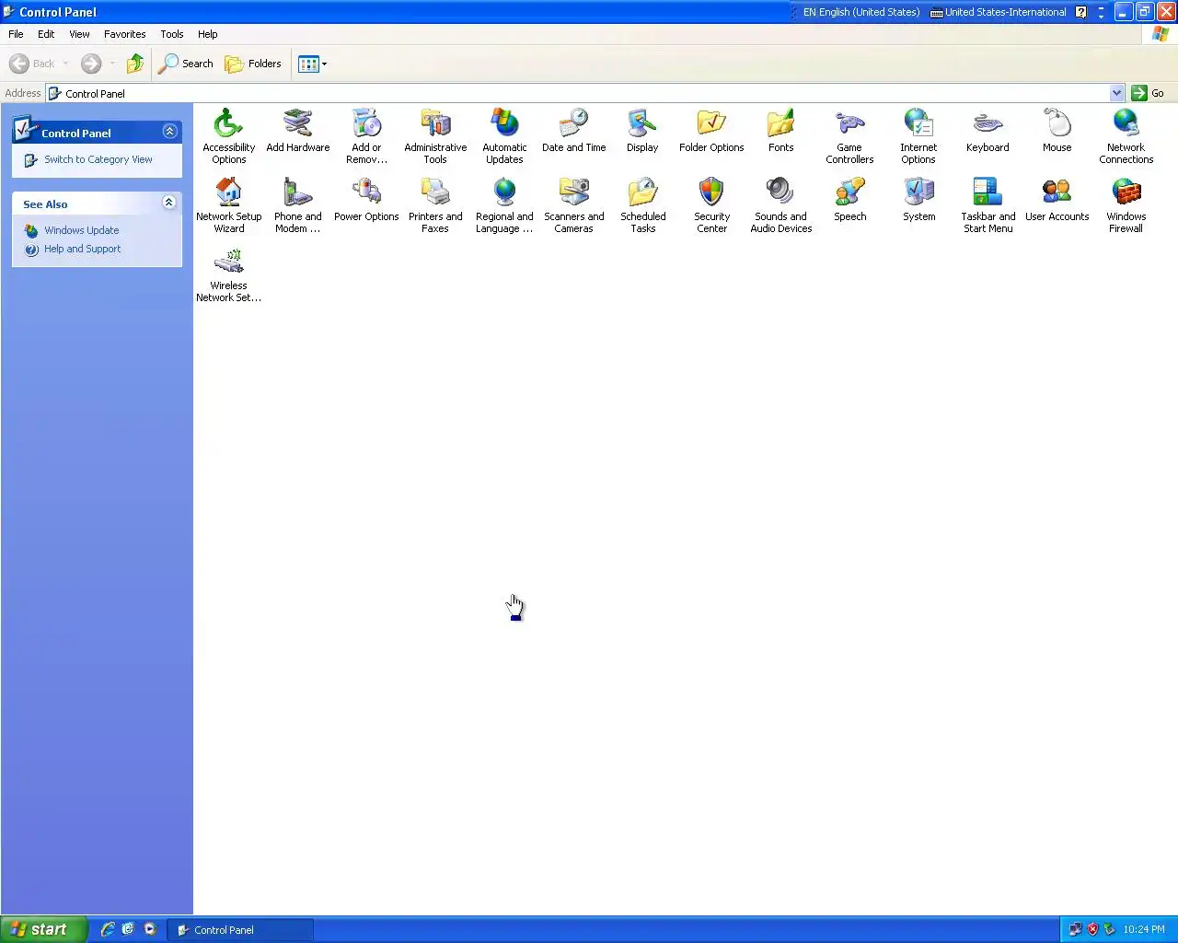Open Phone and Modem options
Viewport: 1178px width, 943px height.
coord(297,204)
